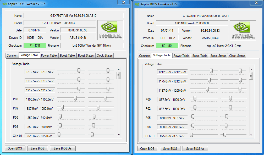Click the NVIDIA logo in the left window
264x155 pixels.
coord(111,30)
